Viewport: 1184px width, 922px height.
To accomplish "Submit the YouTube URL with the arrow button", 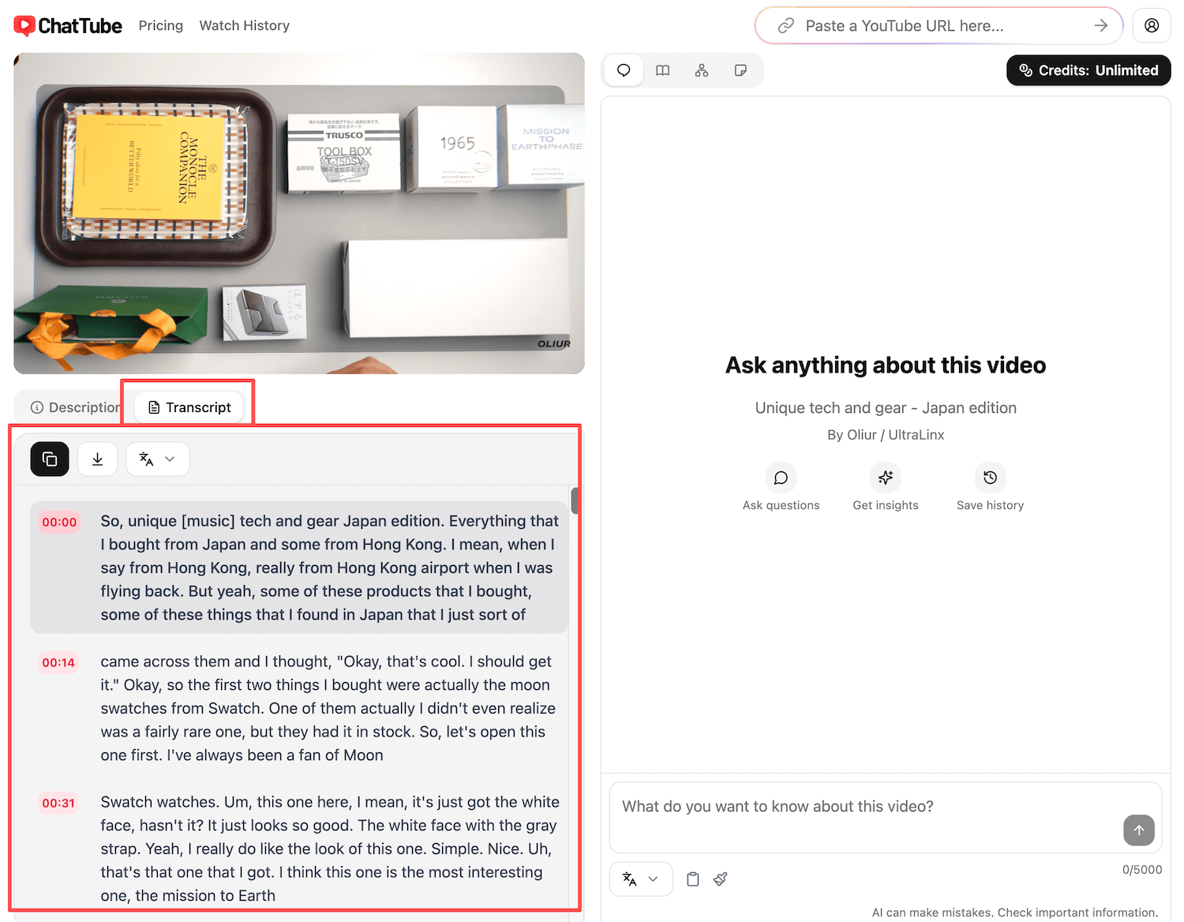I will click(1100, 25).
